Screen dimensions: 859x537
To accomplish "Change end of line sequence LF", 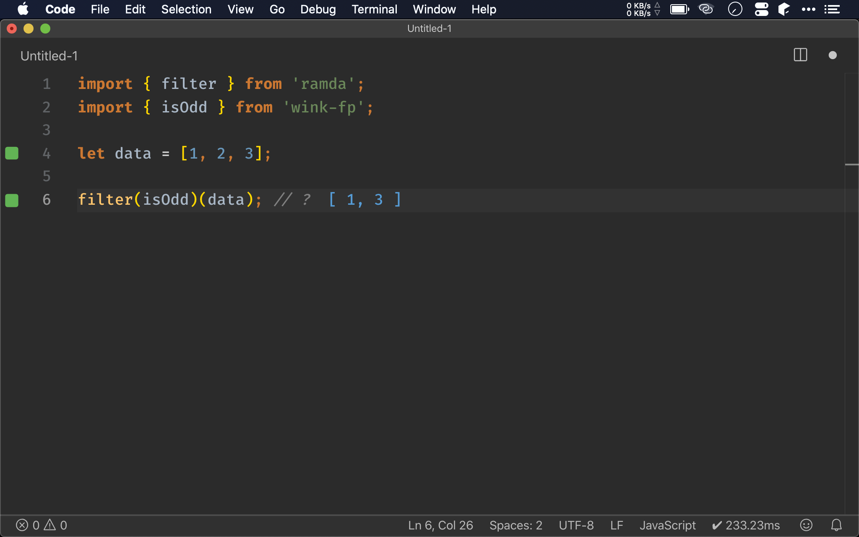I will point(617,525).
